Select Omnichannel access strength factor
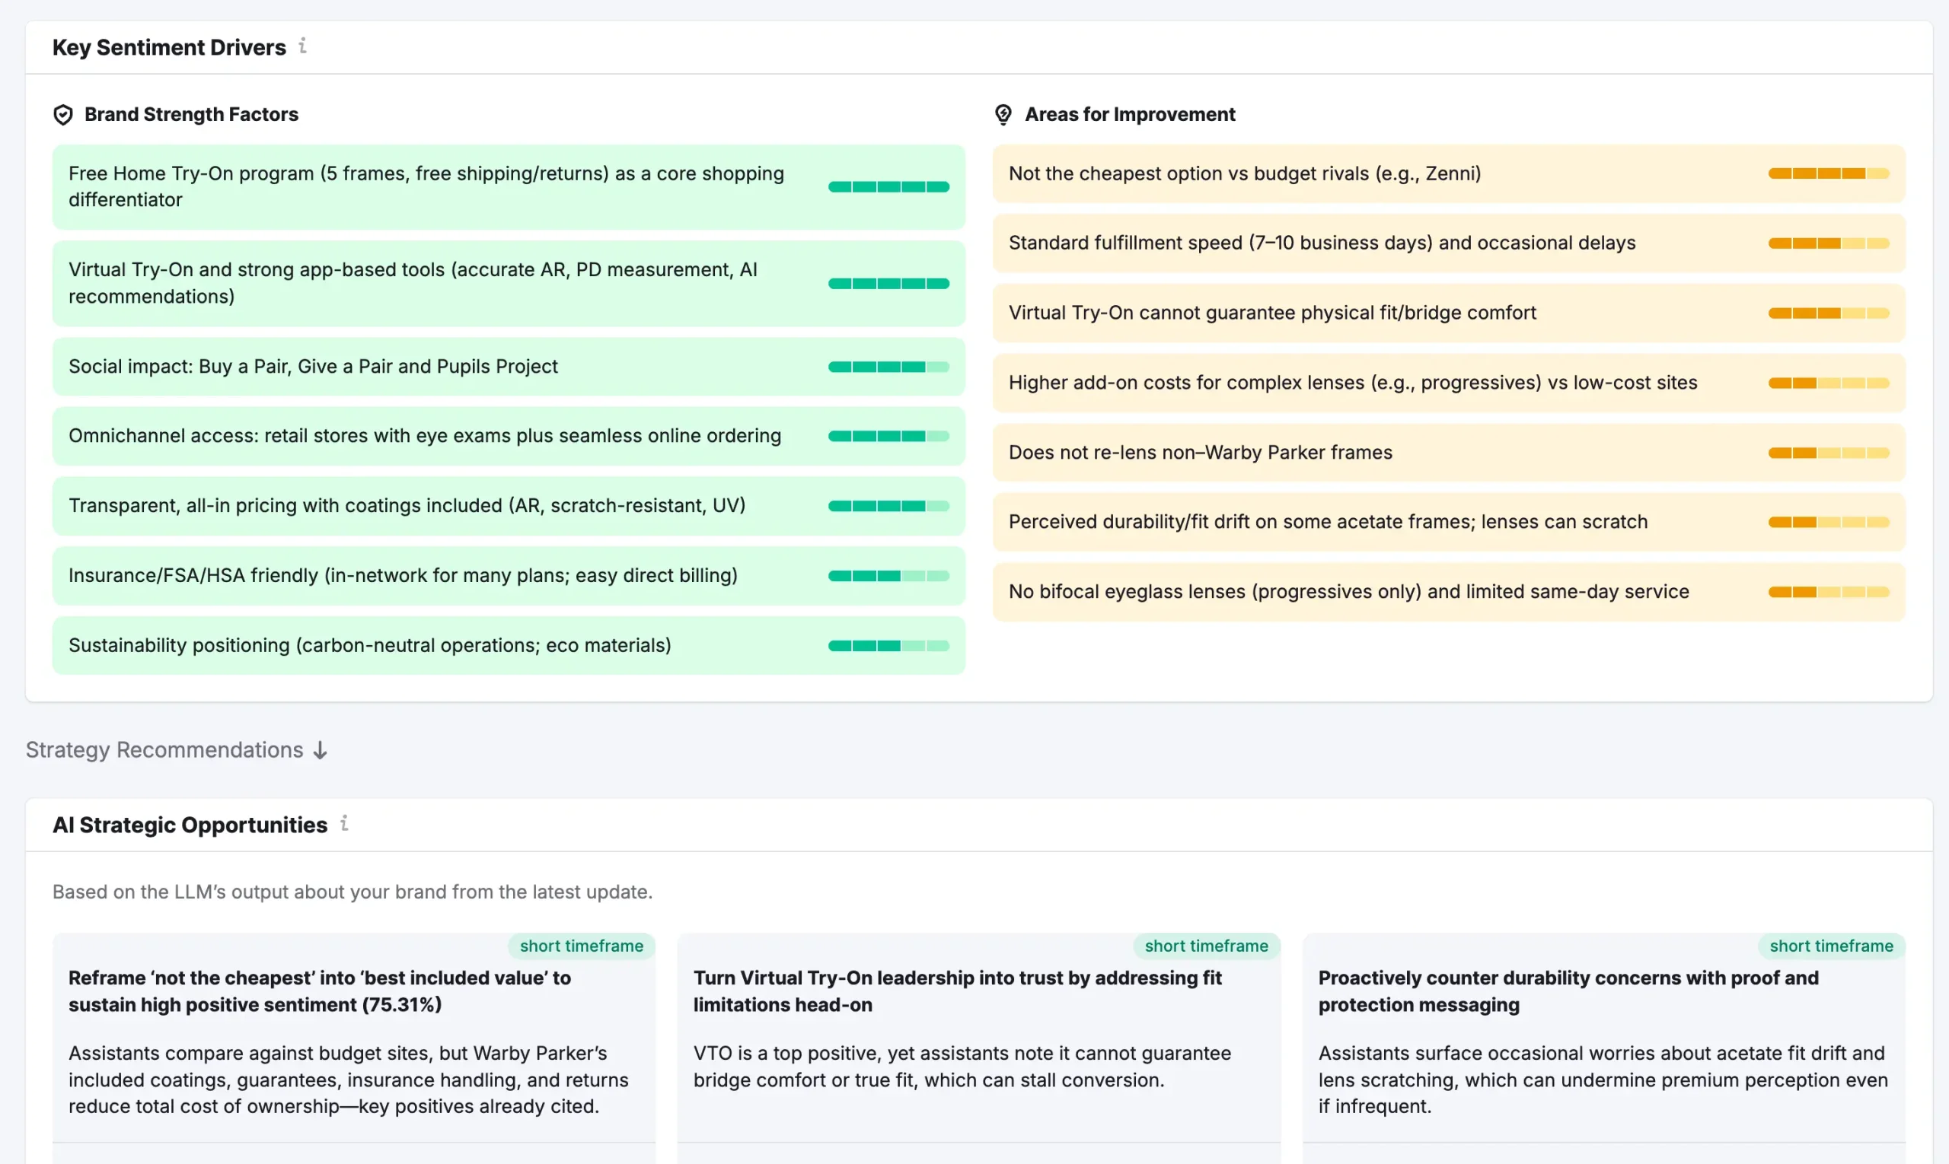 pos(424,436)
